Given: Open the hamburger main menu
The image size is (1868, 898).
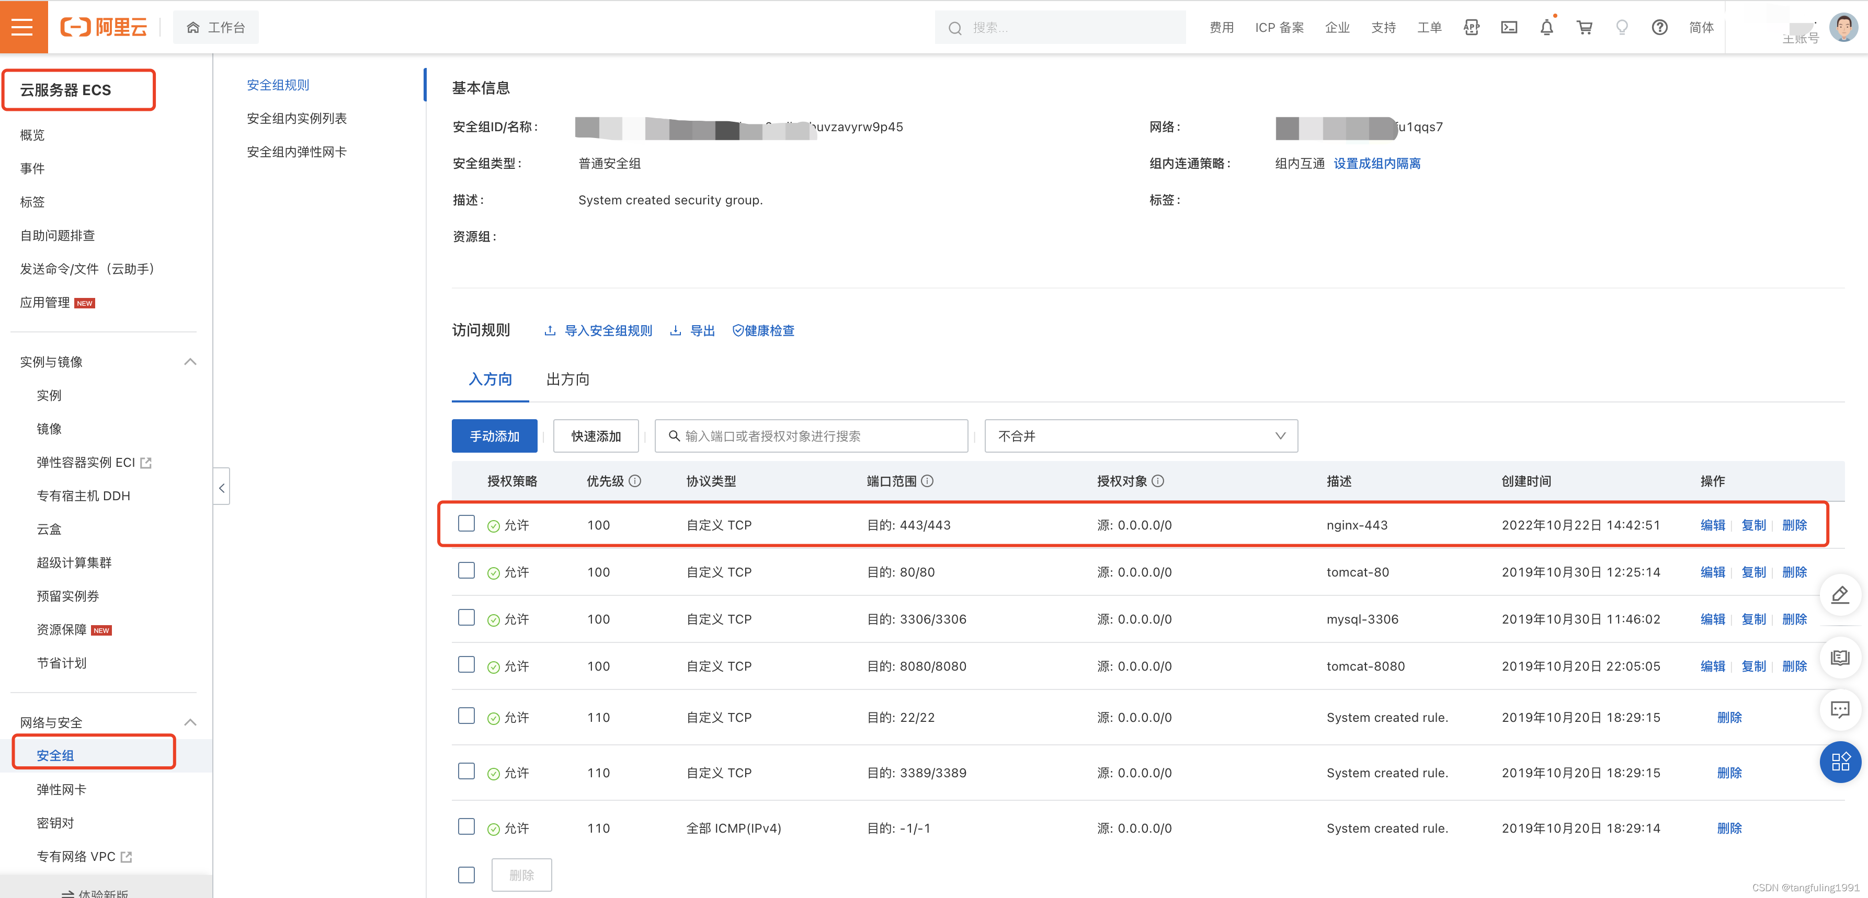Looking at the screenshot, I should point(23,28).
